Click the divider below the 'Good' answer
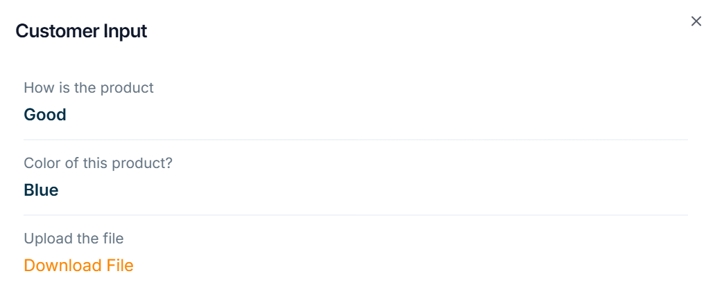Screen dimensions: 713x296 356,140
